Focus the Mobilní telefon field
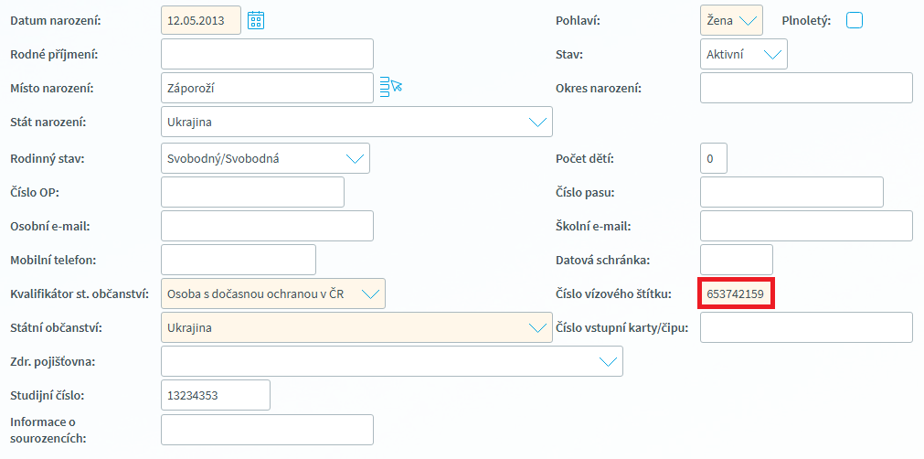 coord(238,260)
